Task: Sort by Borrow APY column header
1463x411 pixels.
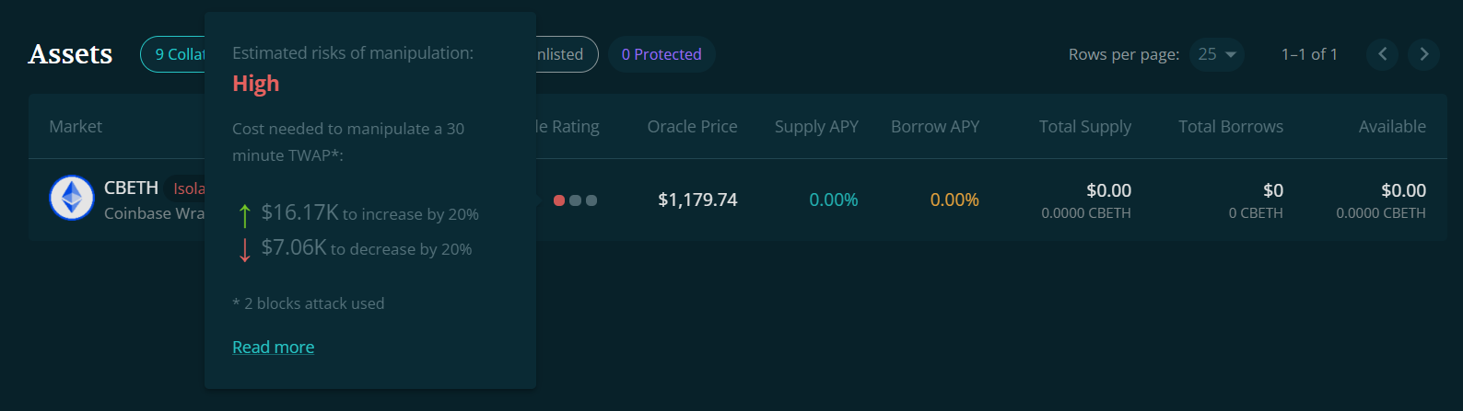Action: (935, 127)
